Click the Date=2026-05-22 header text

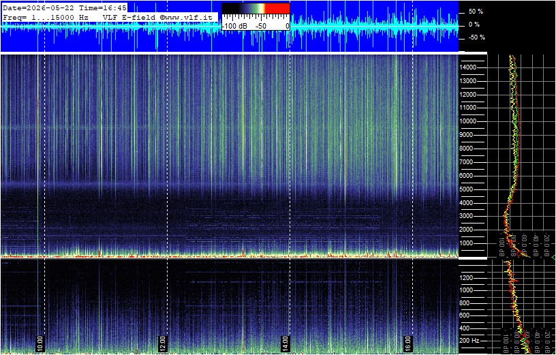[40, 8]
